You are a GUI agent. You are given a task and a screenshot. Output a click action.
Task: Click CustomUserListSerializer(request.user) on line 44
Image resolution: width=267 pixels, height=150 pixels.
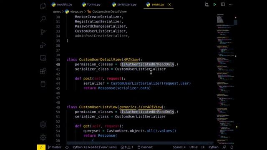[x=151, y=83]
